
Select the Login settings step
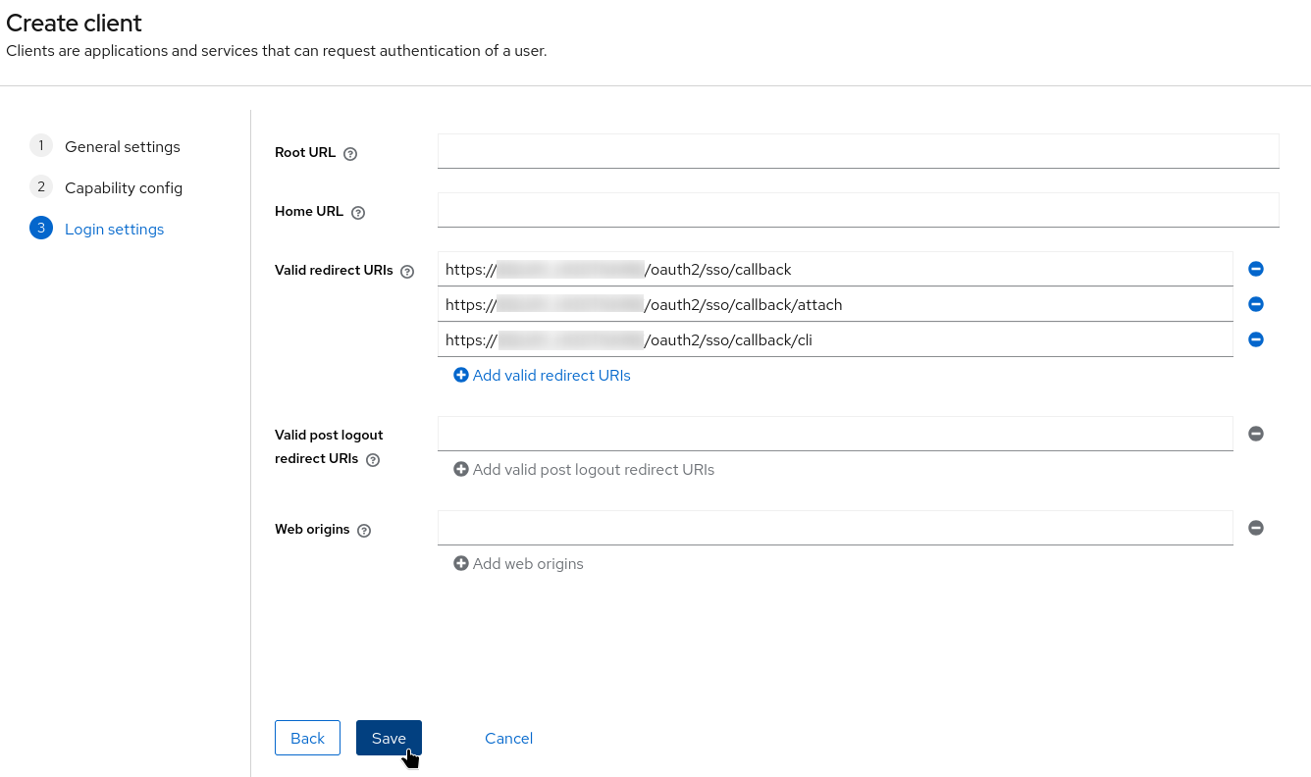click(114, 229)
